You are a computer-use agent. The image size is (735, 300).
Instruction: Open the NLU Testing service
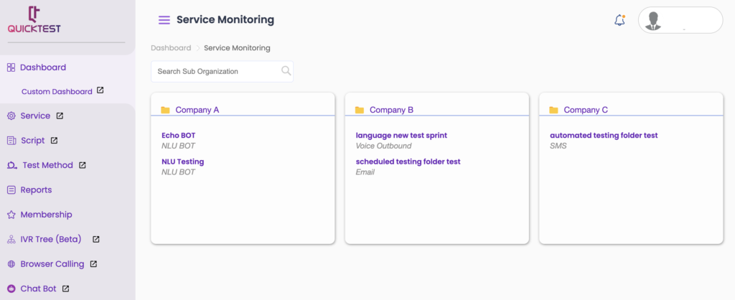(182, 161)
